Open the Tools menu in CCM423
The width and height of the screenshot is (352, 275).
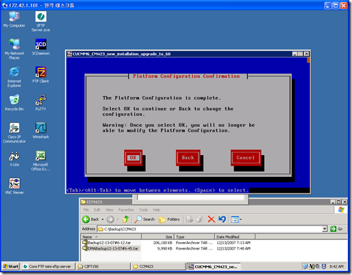(x=143, y=210)
